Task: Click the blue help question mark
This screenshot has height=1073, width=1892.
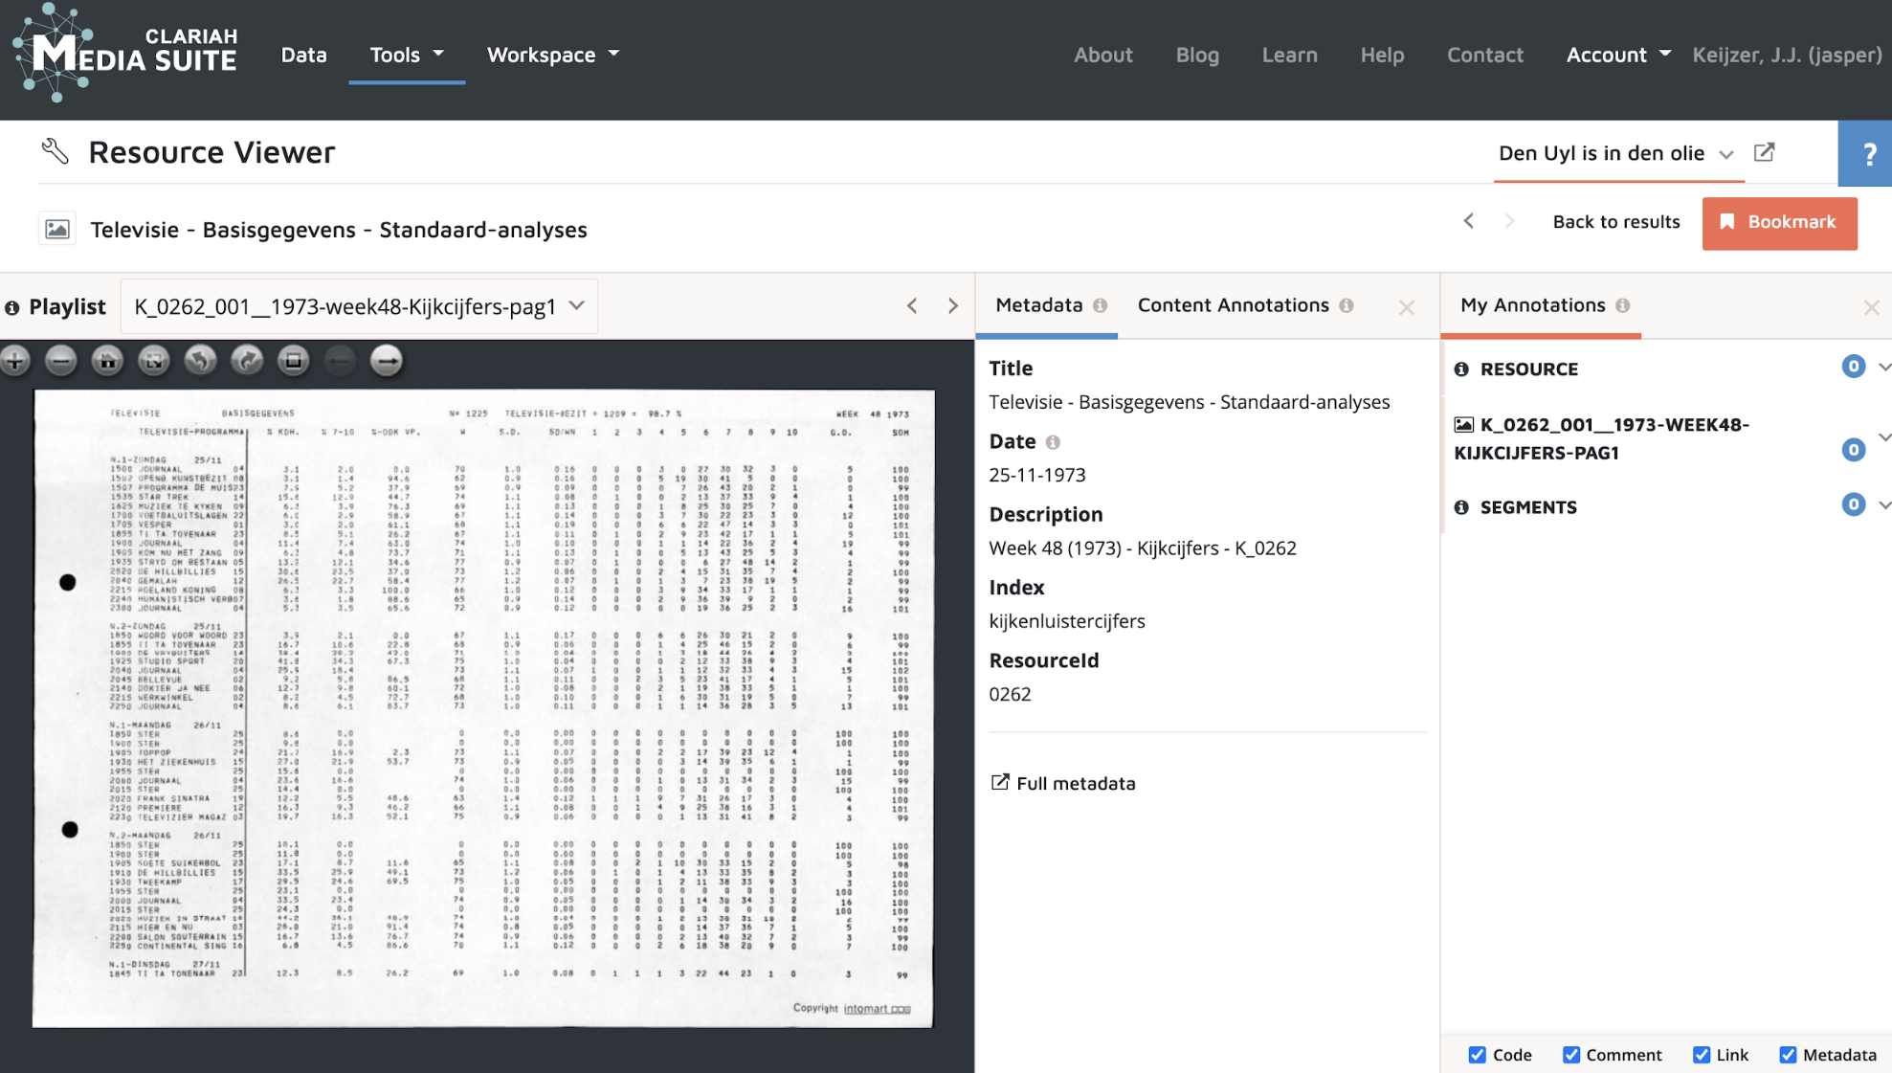Action: coord(1866,153)
